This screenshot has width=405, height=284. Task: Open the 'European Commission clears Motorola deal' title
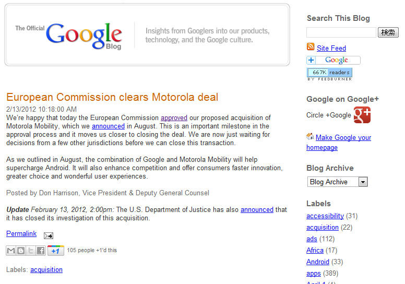(112, 97)
